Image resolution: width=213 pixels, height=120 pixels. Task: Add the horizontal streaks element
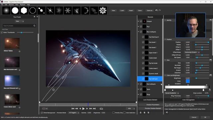[x=94, y=10]
